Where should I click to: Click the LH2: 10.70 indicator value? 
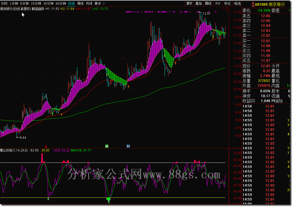pyautogui.click(x=100, y=9)
